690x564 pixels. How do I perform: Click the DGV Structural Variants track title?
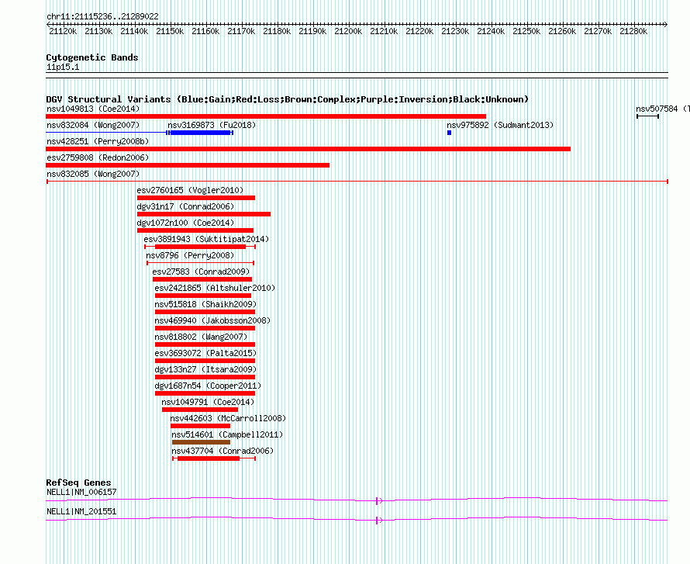287,99
